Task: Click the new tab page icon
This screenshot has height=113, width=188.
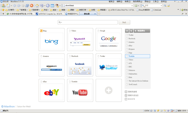Action: point(8,6)
